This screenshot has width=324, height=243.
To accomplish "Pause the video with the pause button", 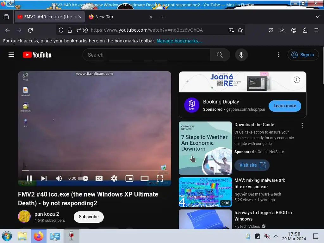I will point(29,178).
